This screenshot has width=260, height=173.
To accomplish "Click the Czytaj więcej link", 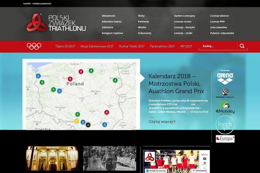I will pyautogui.click(x=162, y=122).
